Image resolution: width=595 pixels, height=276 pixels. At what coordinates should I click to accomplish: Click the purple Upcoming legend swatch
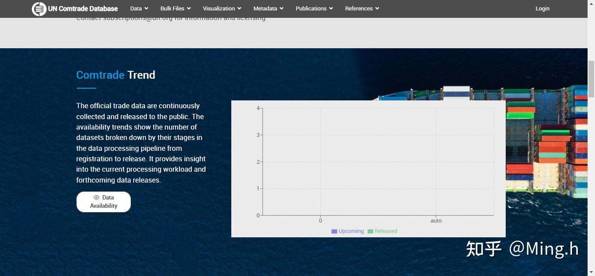[334, 231]
